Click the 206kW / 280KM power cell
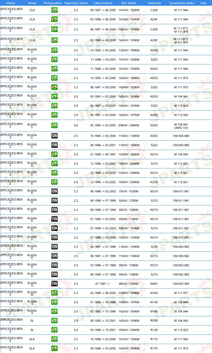The width and height of the screenshot is (212, 353). coord(129,126)
